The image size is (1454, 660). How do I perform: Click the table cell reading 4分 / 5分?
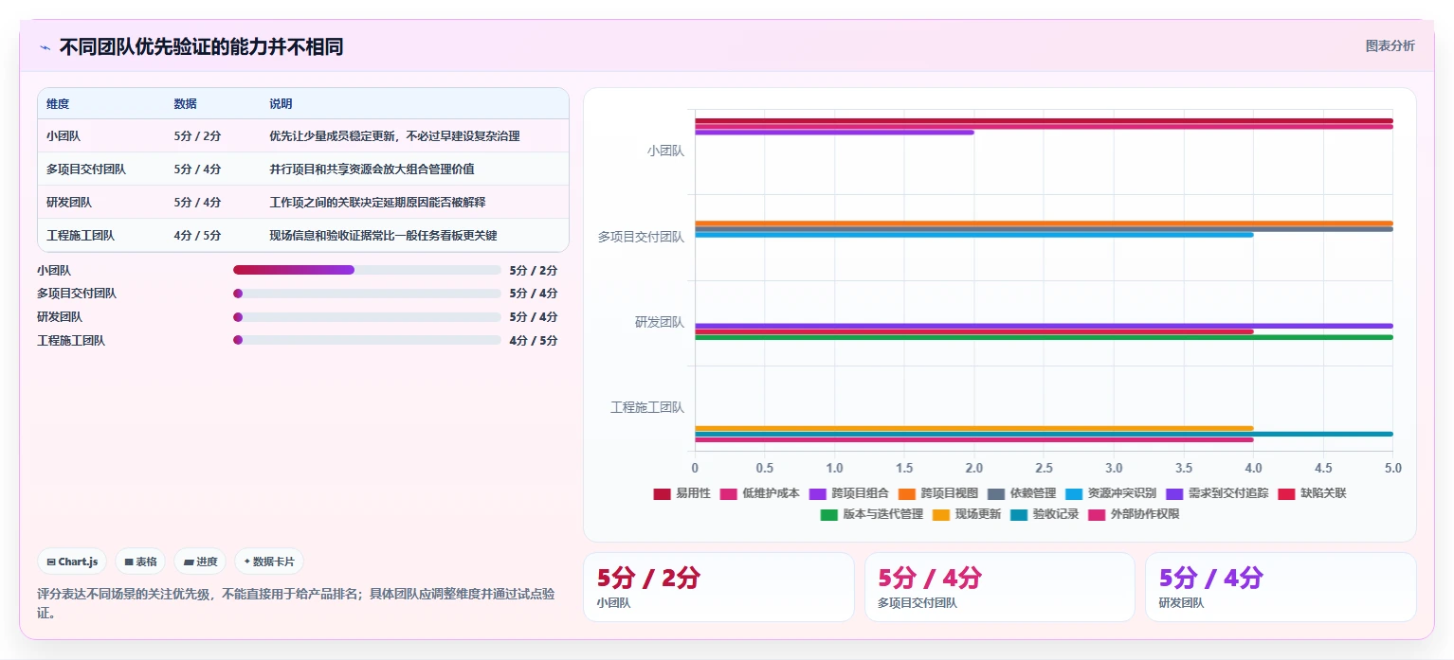(x=198, y=235)
